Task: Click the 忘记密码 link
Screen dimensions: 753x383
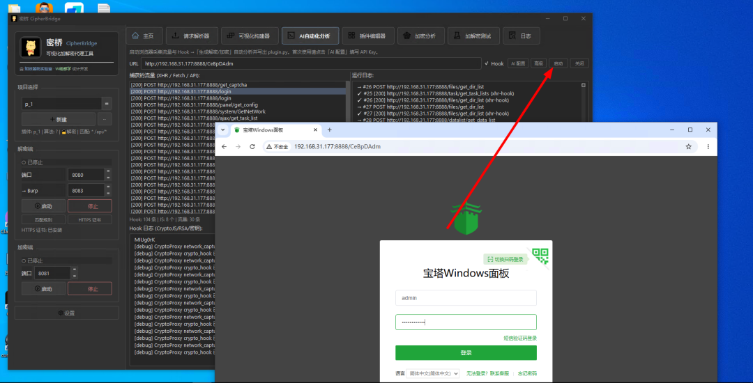Action: 527,373
